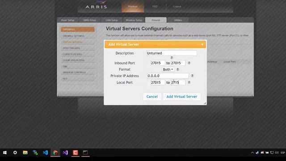Open DMZ in sidebar

click(78, 67)
